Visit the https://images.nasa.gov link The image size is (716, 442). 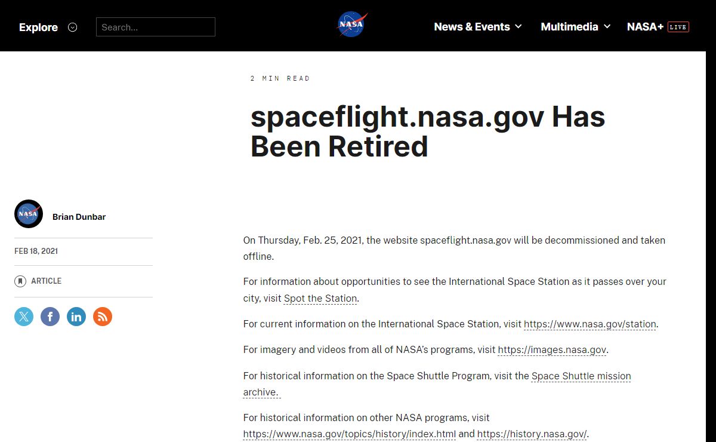(552, 350)
